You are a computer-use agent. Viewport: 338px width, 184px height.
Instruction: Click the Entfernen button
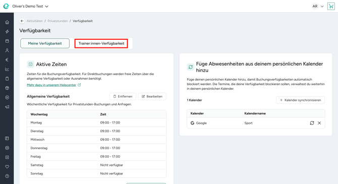[x=123, y=96]
